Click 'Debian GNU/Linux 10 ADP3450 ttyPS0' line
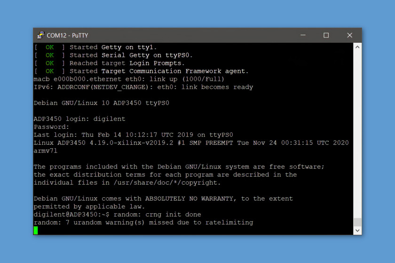The width and height of the screenshot is (395, 263). (x=102, y=103)
